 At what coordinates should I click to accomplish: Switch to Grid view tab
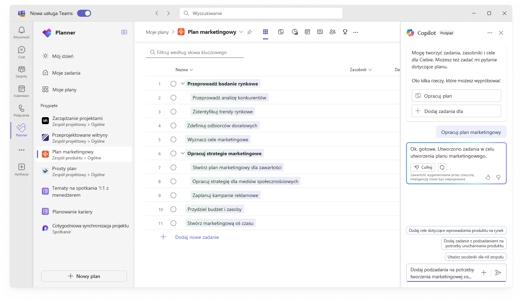(266, 32)
